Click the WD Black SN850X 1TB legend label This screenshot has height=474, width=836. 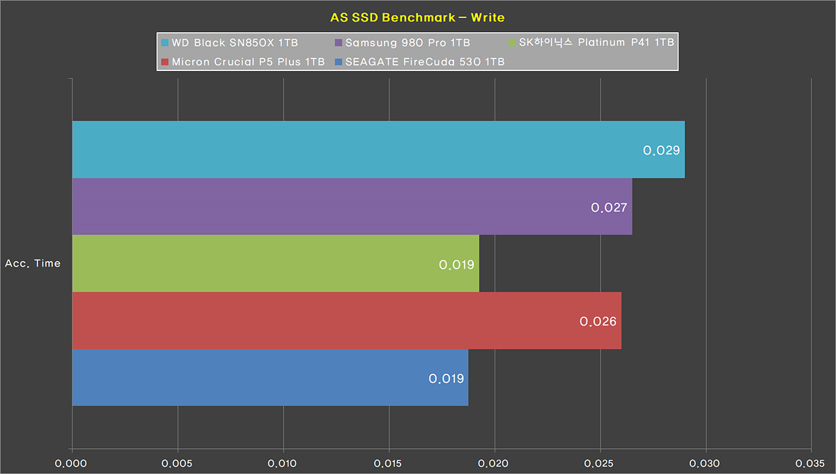point(235,43)
